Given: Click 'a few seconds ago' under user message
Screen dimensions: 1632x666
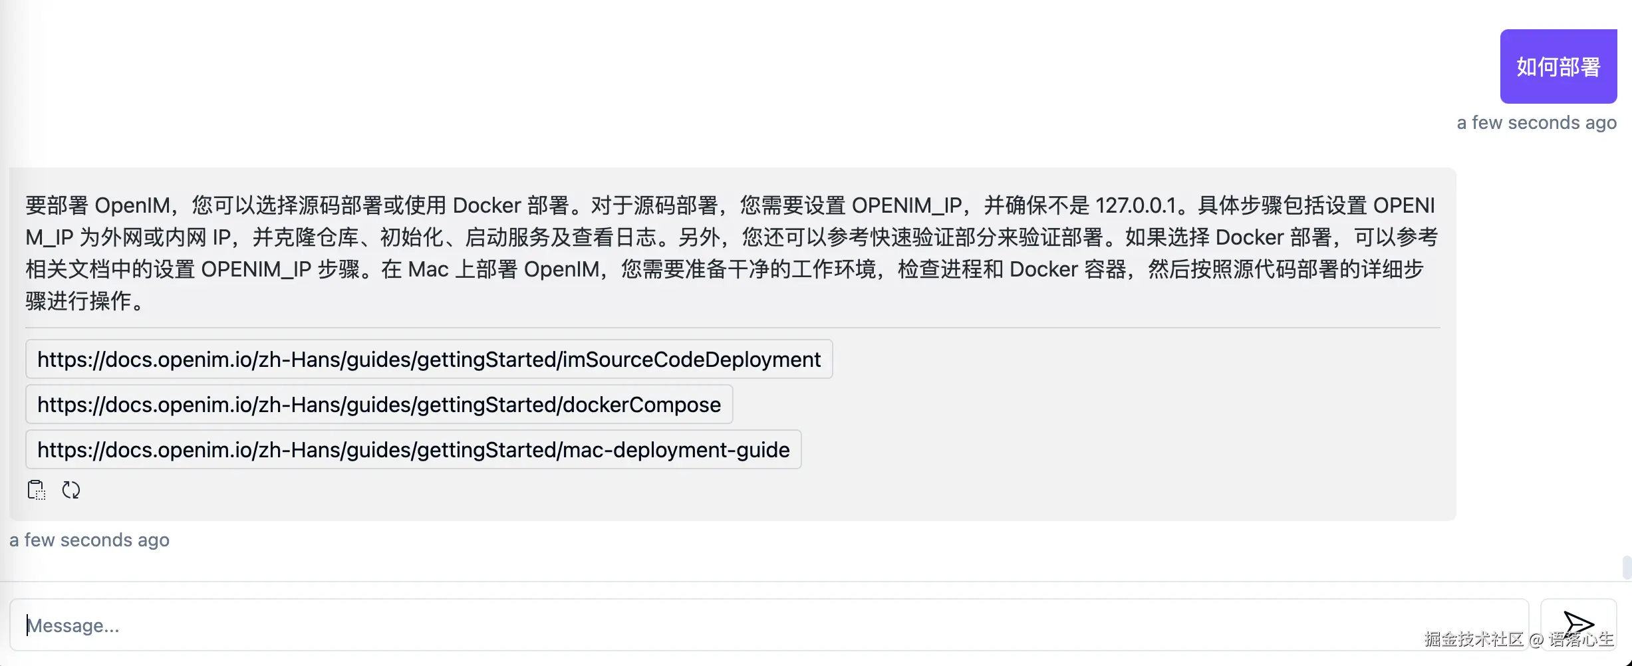Looking at the screenshot, I should 1537,122.
